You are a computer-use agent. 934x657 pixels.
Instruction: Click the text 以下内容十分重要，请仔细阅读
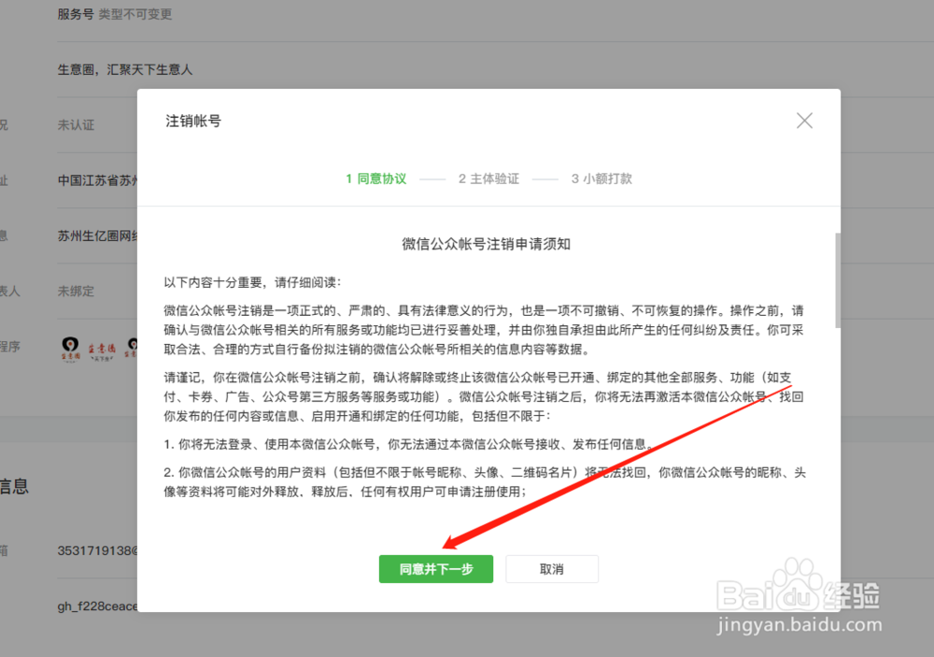pos(252,282)
